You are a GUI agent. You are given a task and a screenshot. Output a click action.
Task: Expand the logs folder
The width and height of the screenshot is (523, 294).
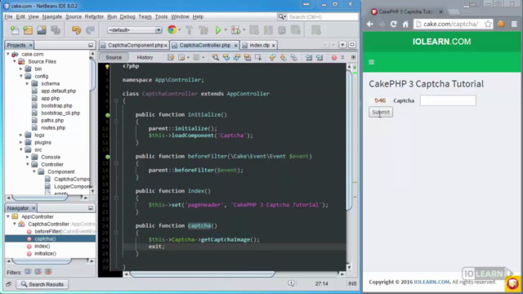[21, 135]
